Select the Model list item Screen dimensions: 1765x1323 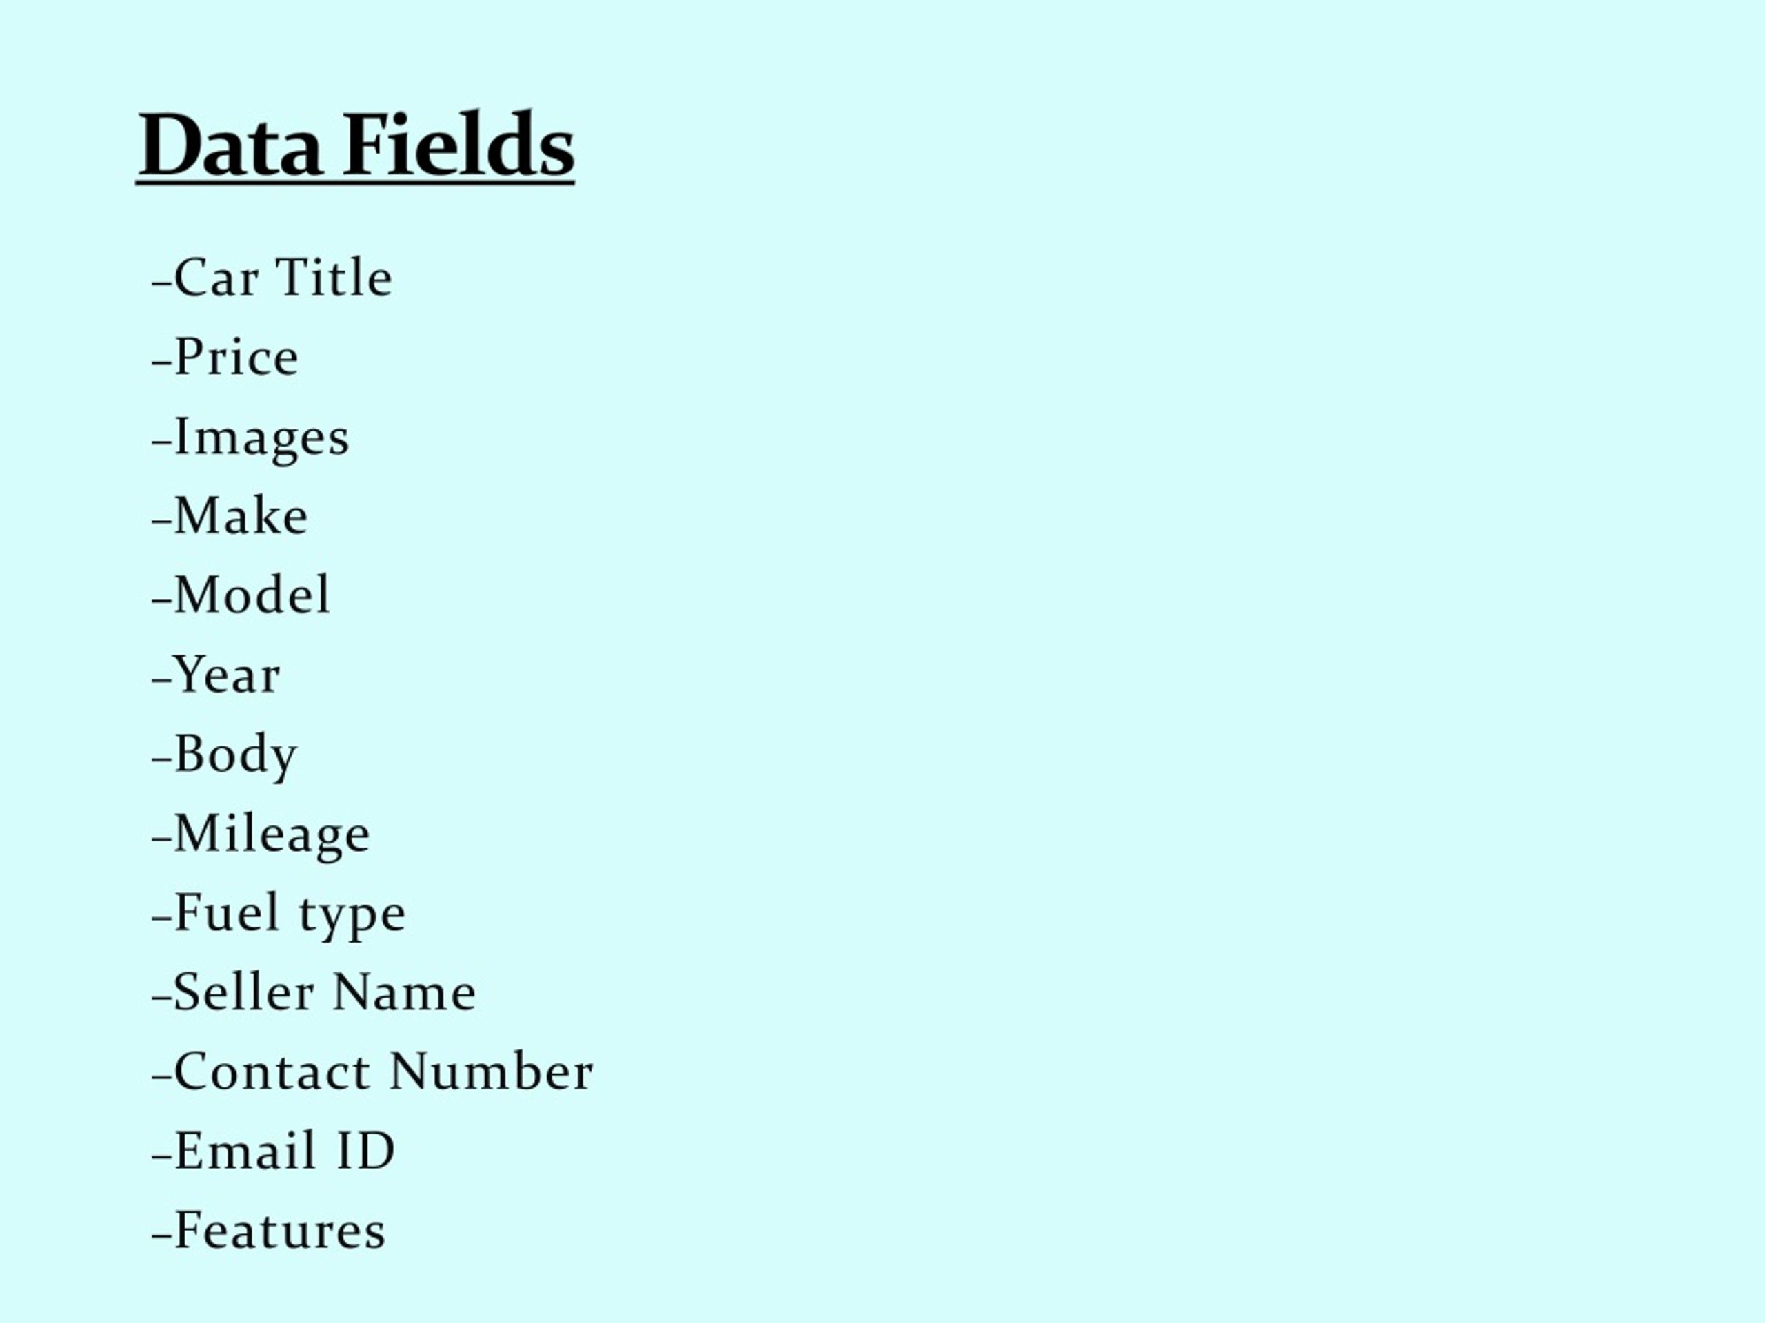241,595
